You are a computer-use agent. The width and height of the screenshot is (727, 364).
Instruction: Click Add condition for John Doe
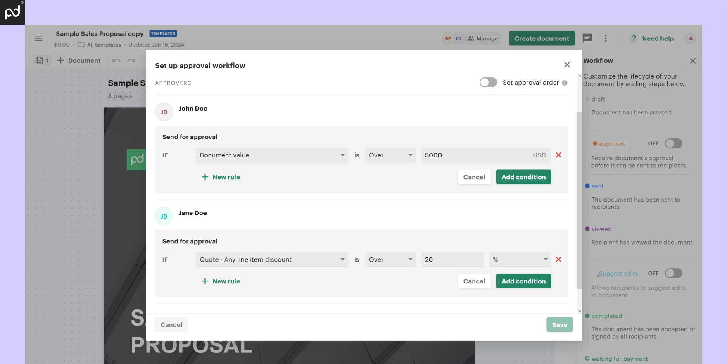(x=523, y=177)
